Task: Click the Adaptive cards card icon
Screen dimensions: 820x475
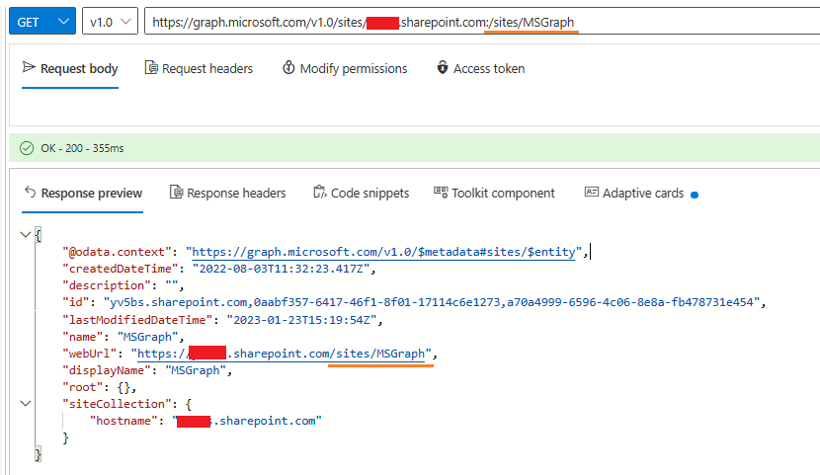Action: (592, 192)
